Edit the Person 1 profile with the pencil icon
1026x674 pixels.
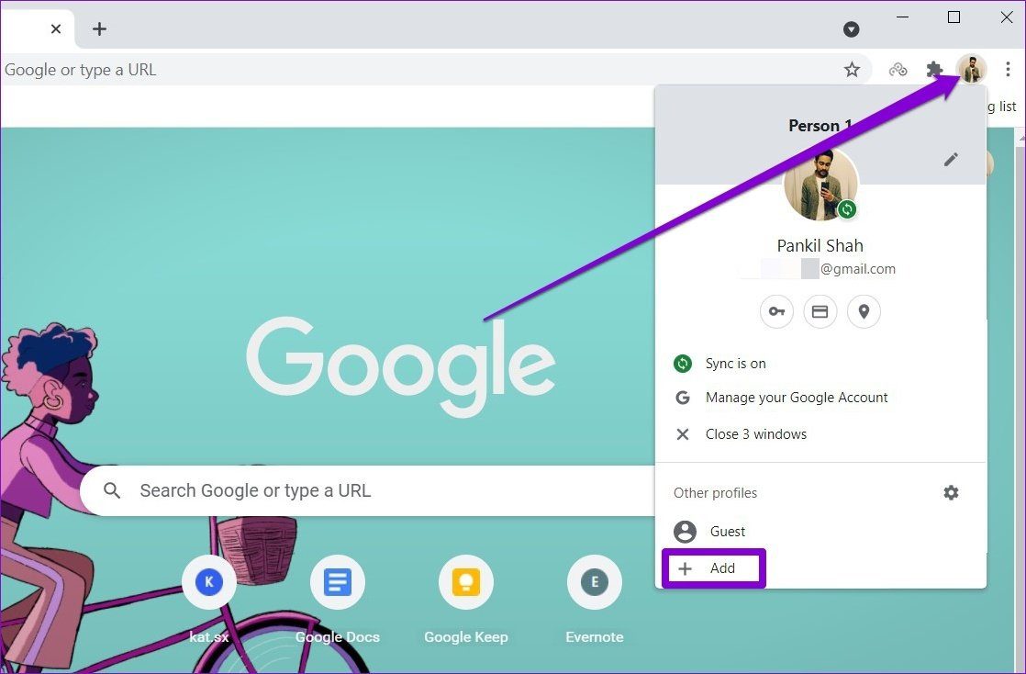[x=951, y=159]
